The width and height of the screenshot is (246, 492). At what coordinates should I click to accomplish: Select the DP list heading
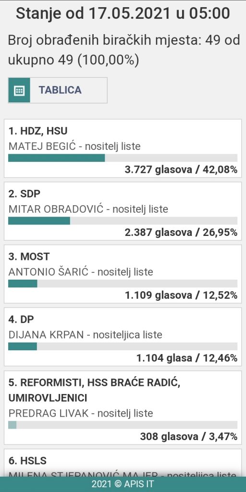tap(21, 319)
